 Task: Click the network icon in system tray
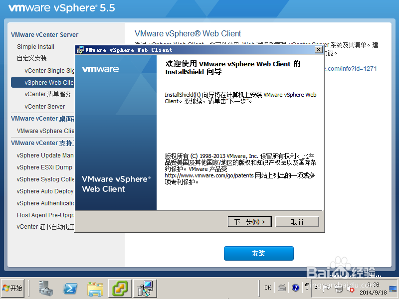[x=338, y=289]
